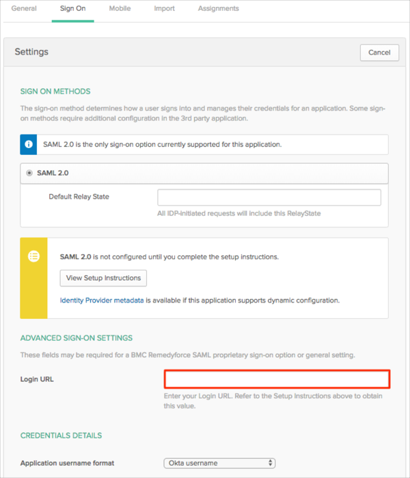Click the Credentials Details heading

[x=61, y=436]
